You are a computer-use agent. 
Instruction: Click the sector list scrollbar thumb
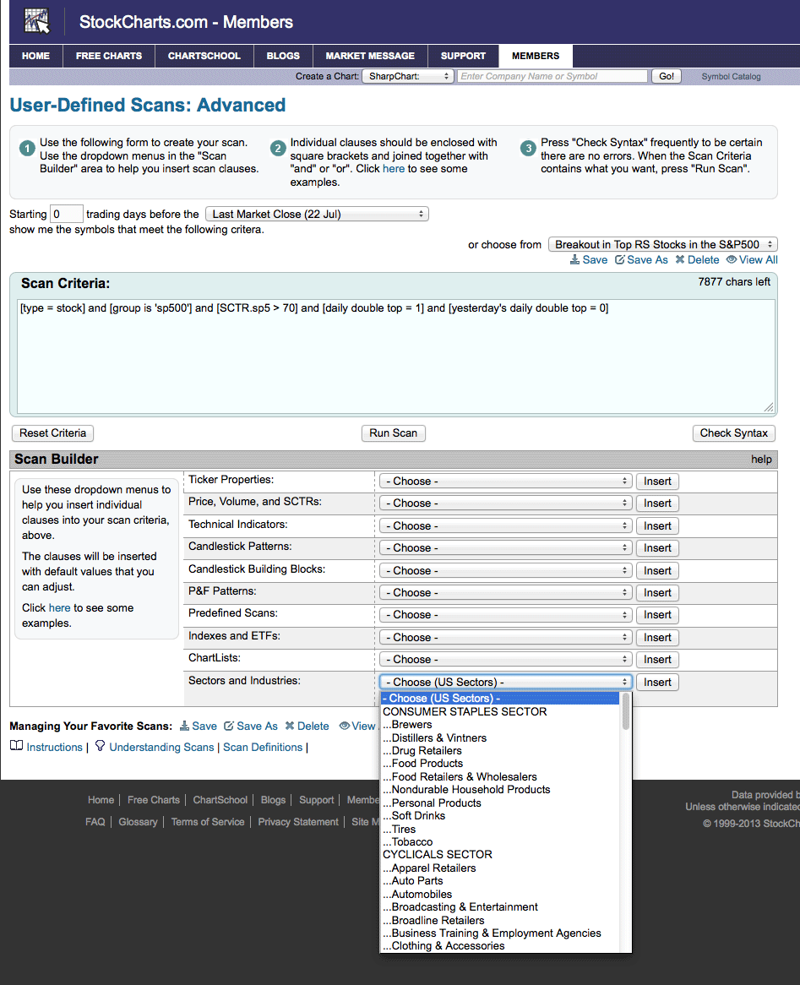point(625,711)
